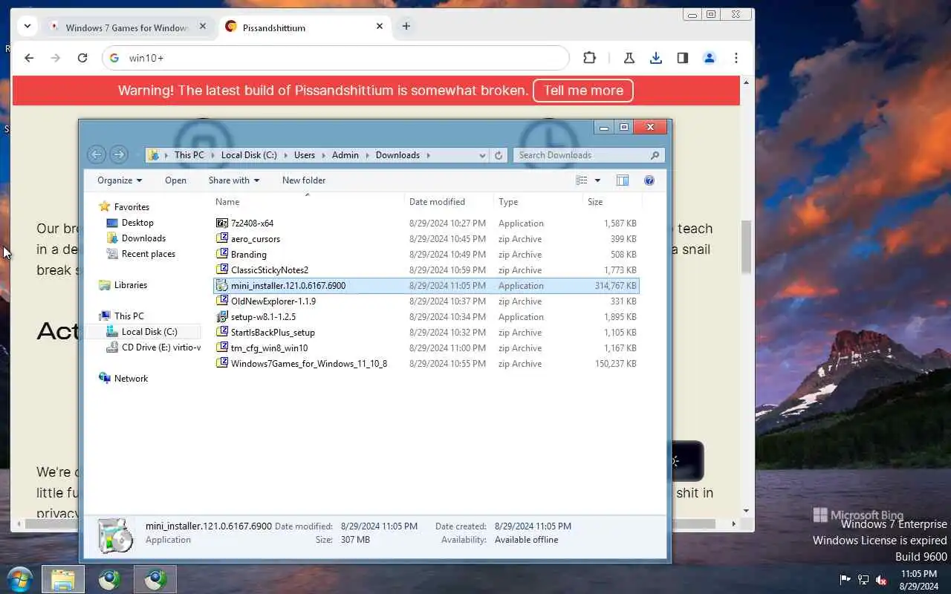Click the Open toolbar button
The image size is (951, 594).
point(176,180)
